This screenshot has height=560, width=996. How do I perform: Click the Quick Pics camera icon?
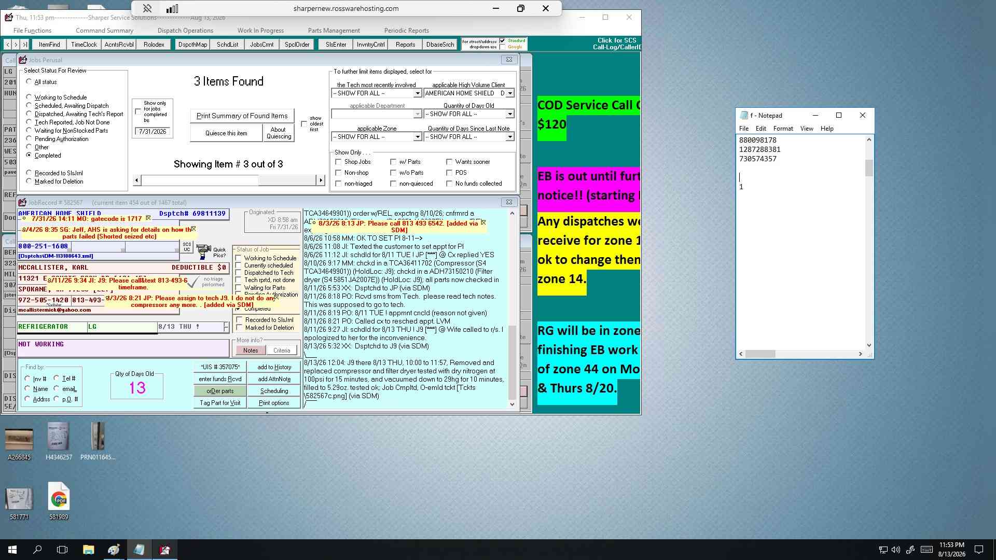coord(203,252)
